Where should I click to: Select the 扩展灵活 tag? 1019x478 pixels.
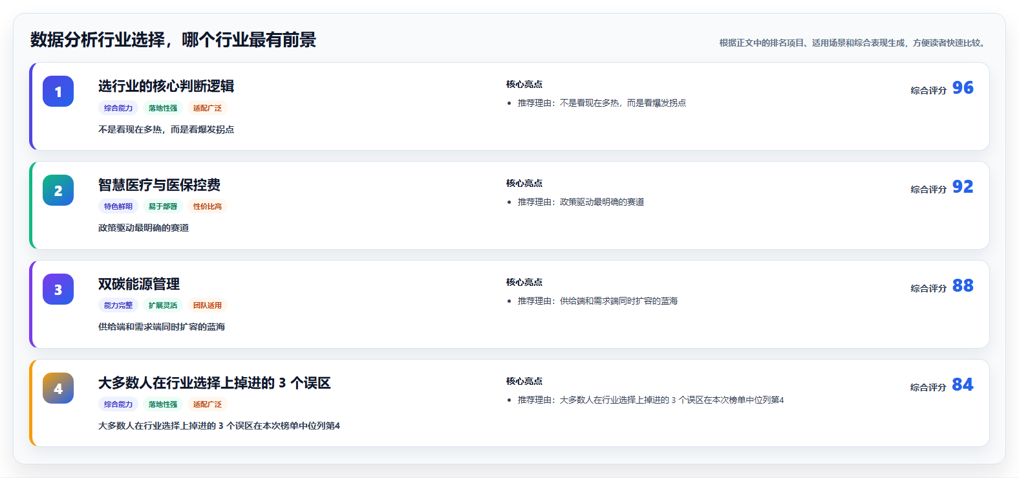[163, 305]
